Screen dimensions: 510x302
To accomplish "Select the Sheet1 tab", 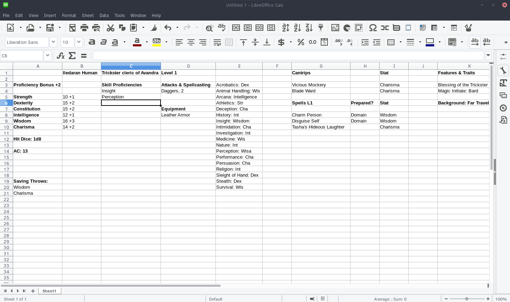I will tap(49, 291).
